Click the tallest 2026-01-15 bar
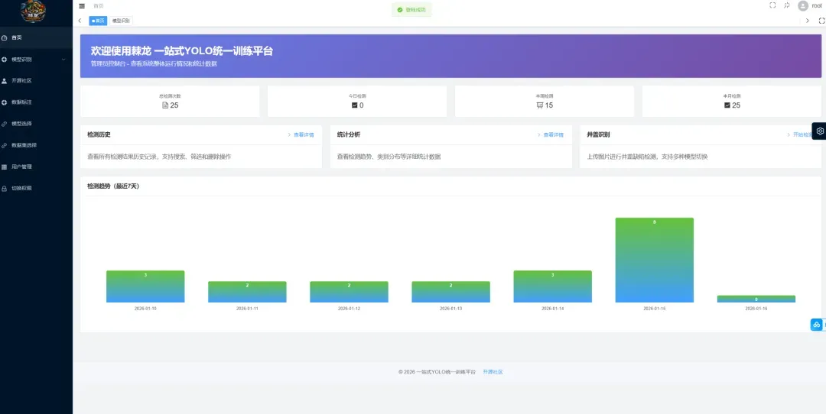 point(654,260)
